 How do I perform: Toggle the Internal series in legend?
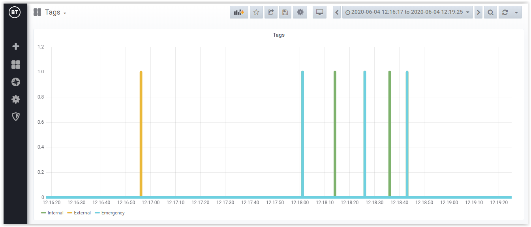(55, 213)
